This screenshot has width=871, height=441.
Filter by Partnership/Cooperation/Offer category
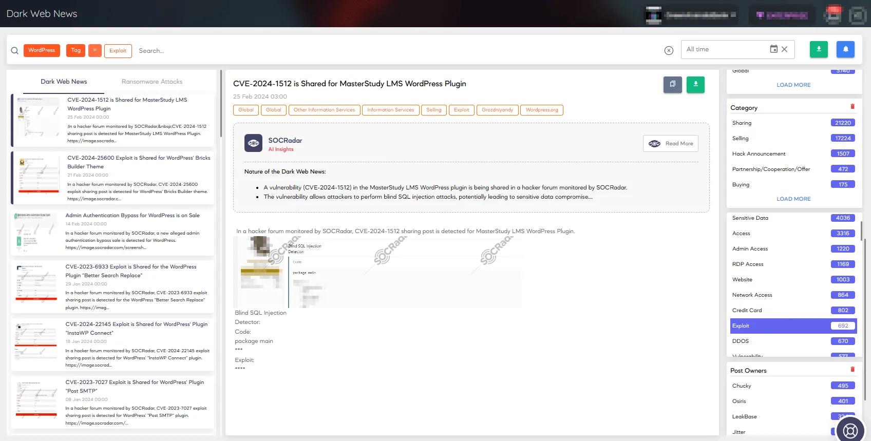[793, 169]
